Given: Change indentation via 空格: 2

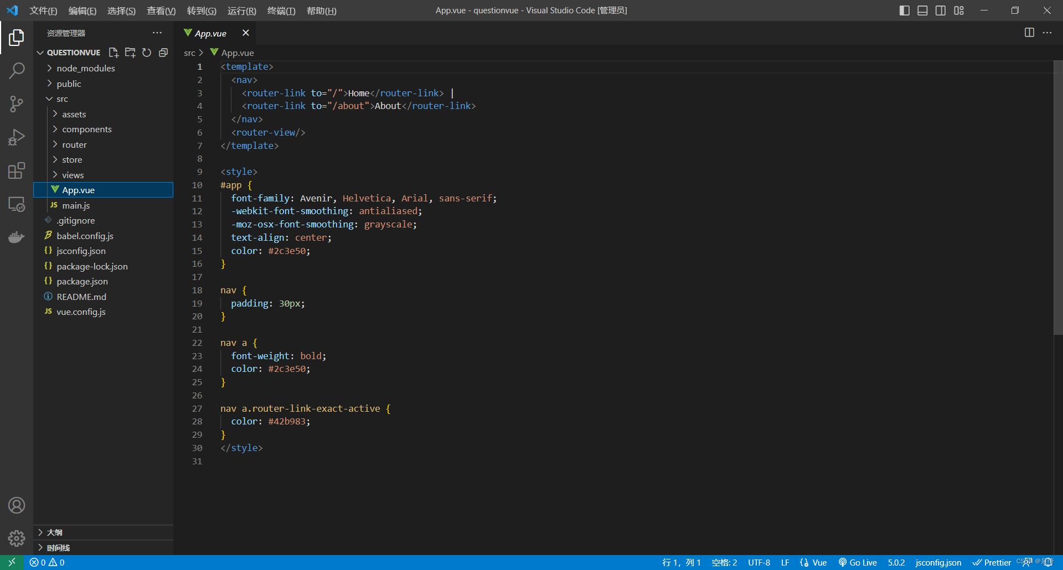Looking at the screenshot, I should coord(724,562).
